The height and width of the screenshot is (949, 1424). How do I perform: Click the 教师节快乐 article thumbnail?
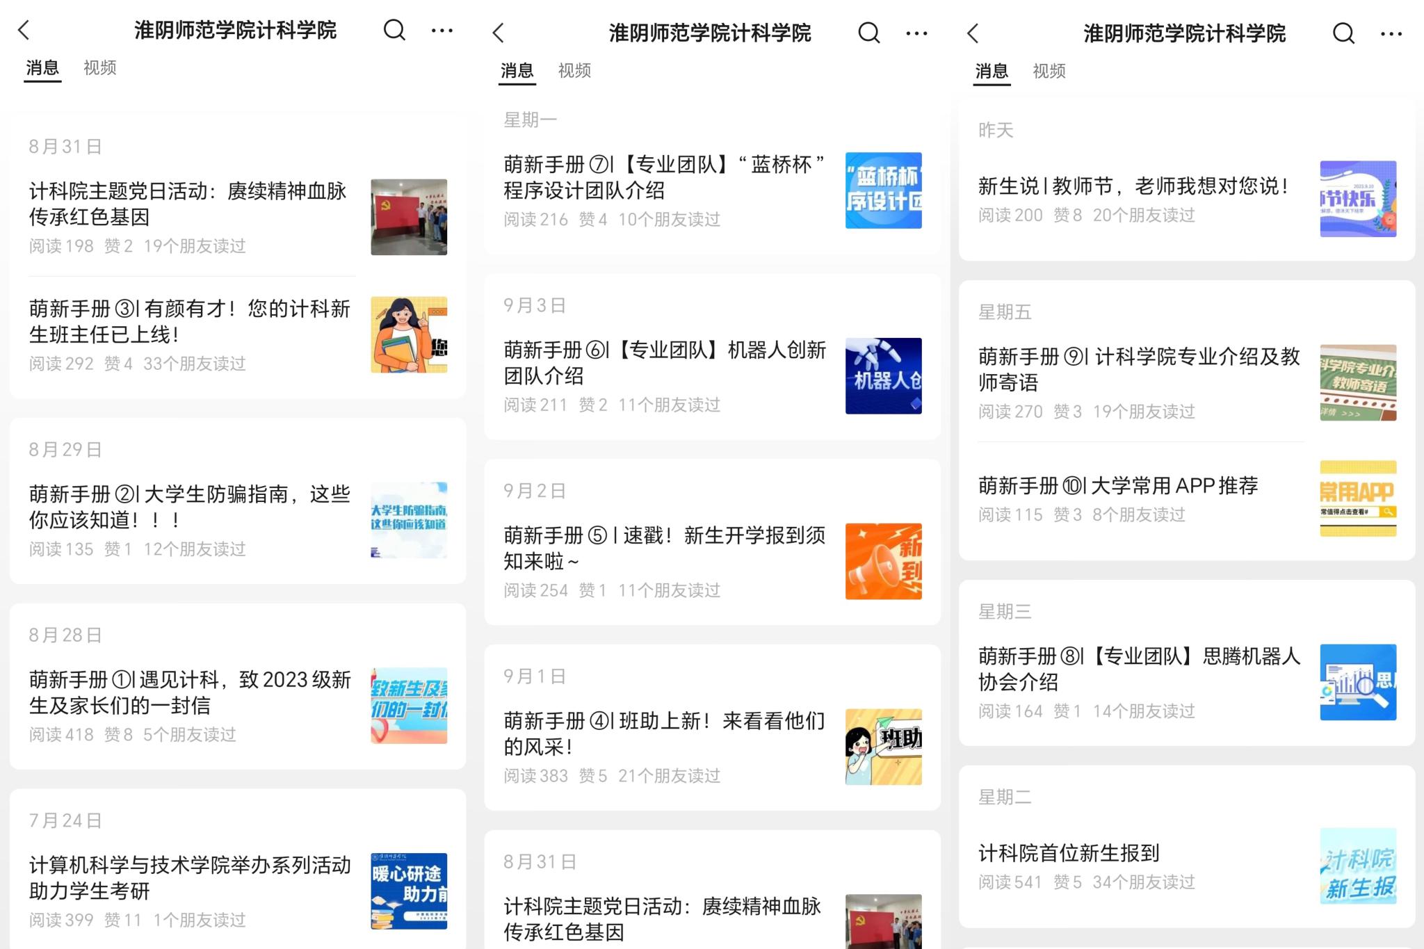pos(1357,199)
